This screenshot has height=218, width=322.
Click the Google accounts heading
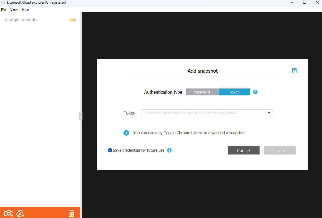tap(21, 20)
